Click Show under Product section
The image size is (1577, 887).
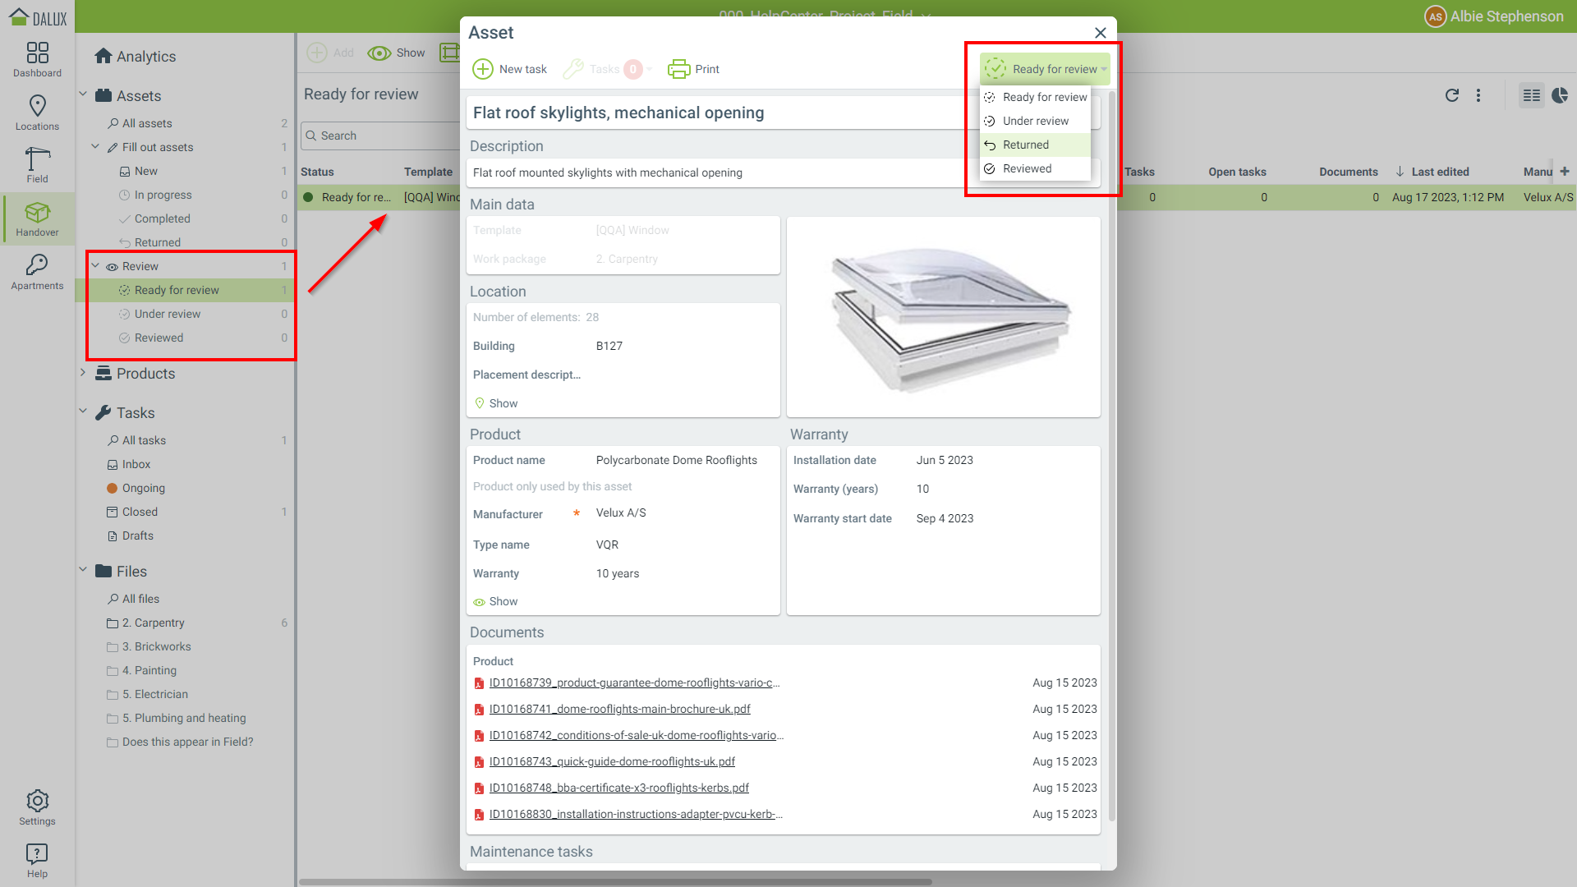(503, 602)
